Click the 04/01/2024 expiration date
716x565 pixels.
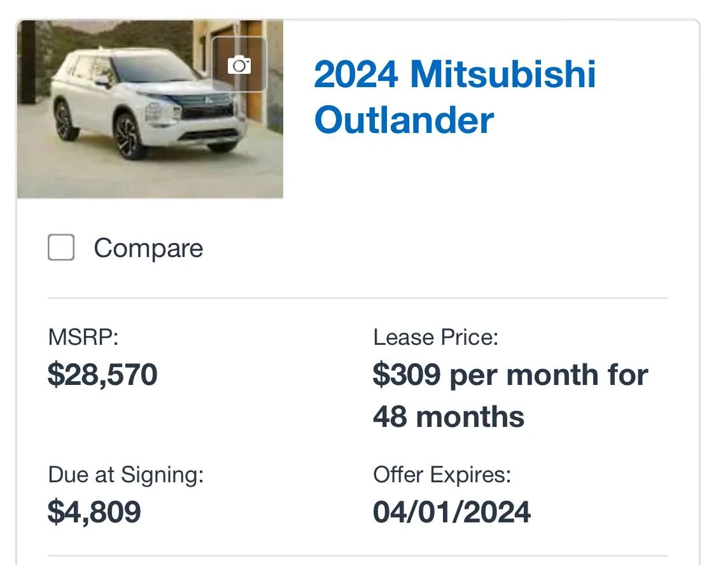(x=452, y=512)
